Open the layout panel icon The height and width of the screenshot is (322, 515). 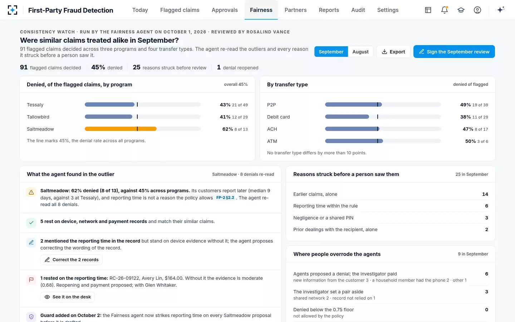(x=428, y=10)
